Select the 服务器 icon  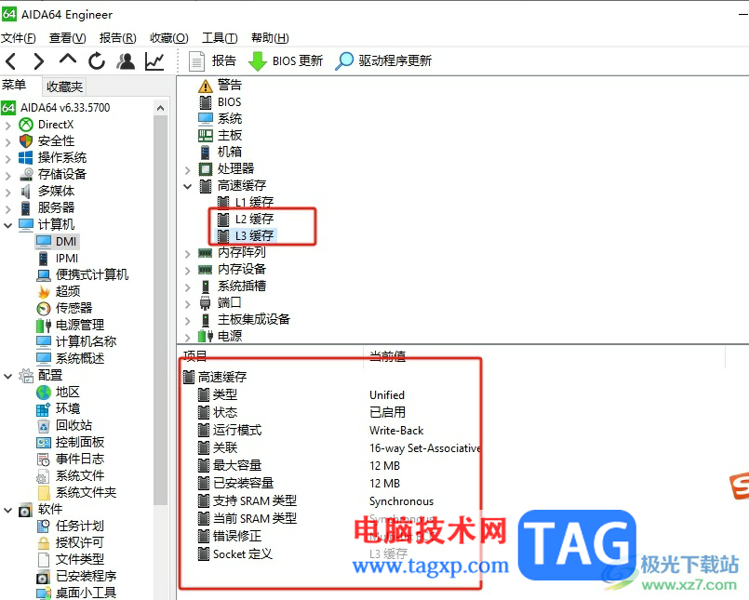(26, 207)
